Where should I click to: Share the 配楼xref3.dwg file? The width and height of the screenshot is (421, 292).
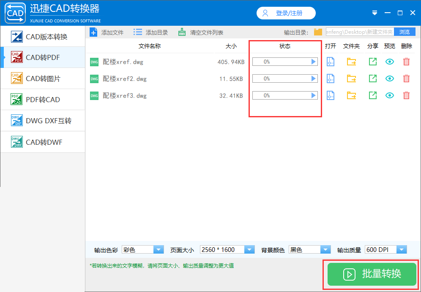(373, 95)
